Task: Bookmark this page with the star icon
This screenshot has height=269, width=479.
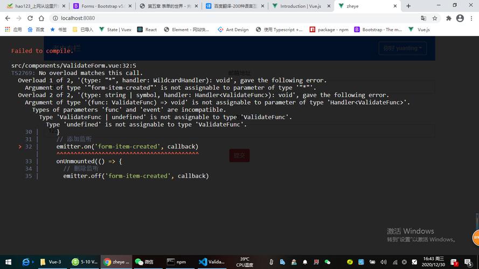Action: tap(436, 18)
